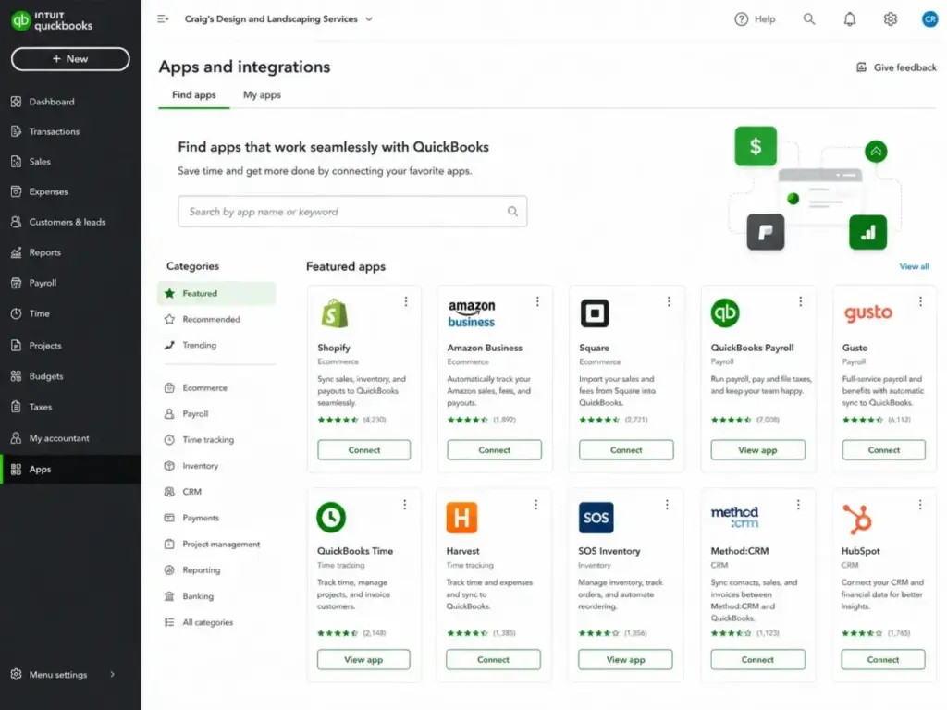
Task: Expand Menu settings chevron
Action: click(x=112, y=674)
